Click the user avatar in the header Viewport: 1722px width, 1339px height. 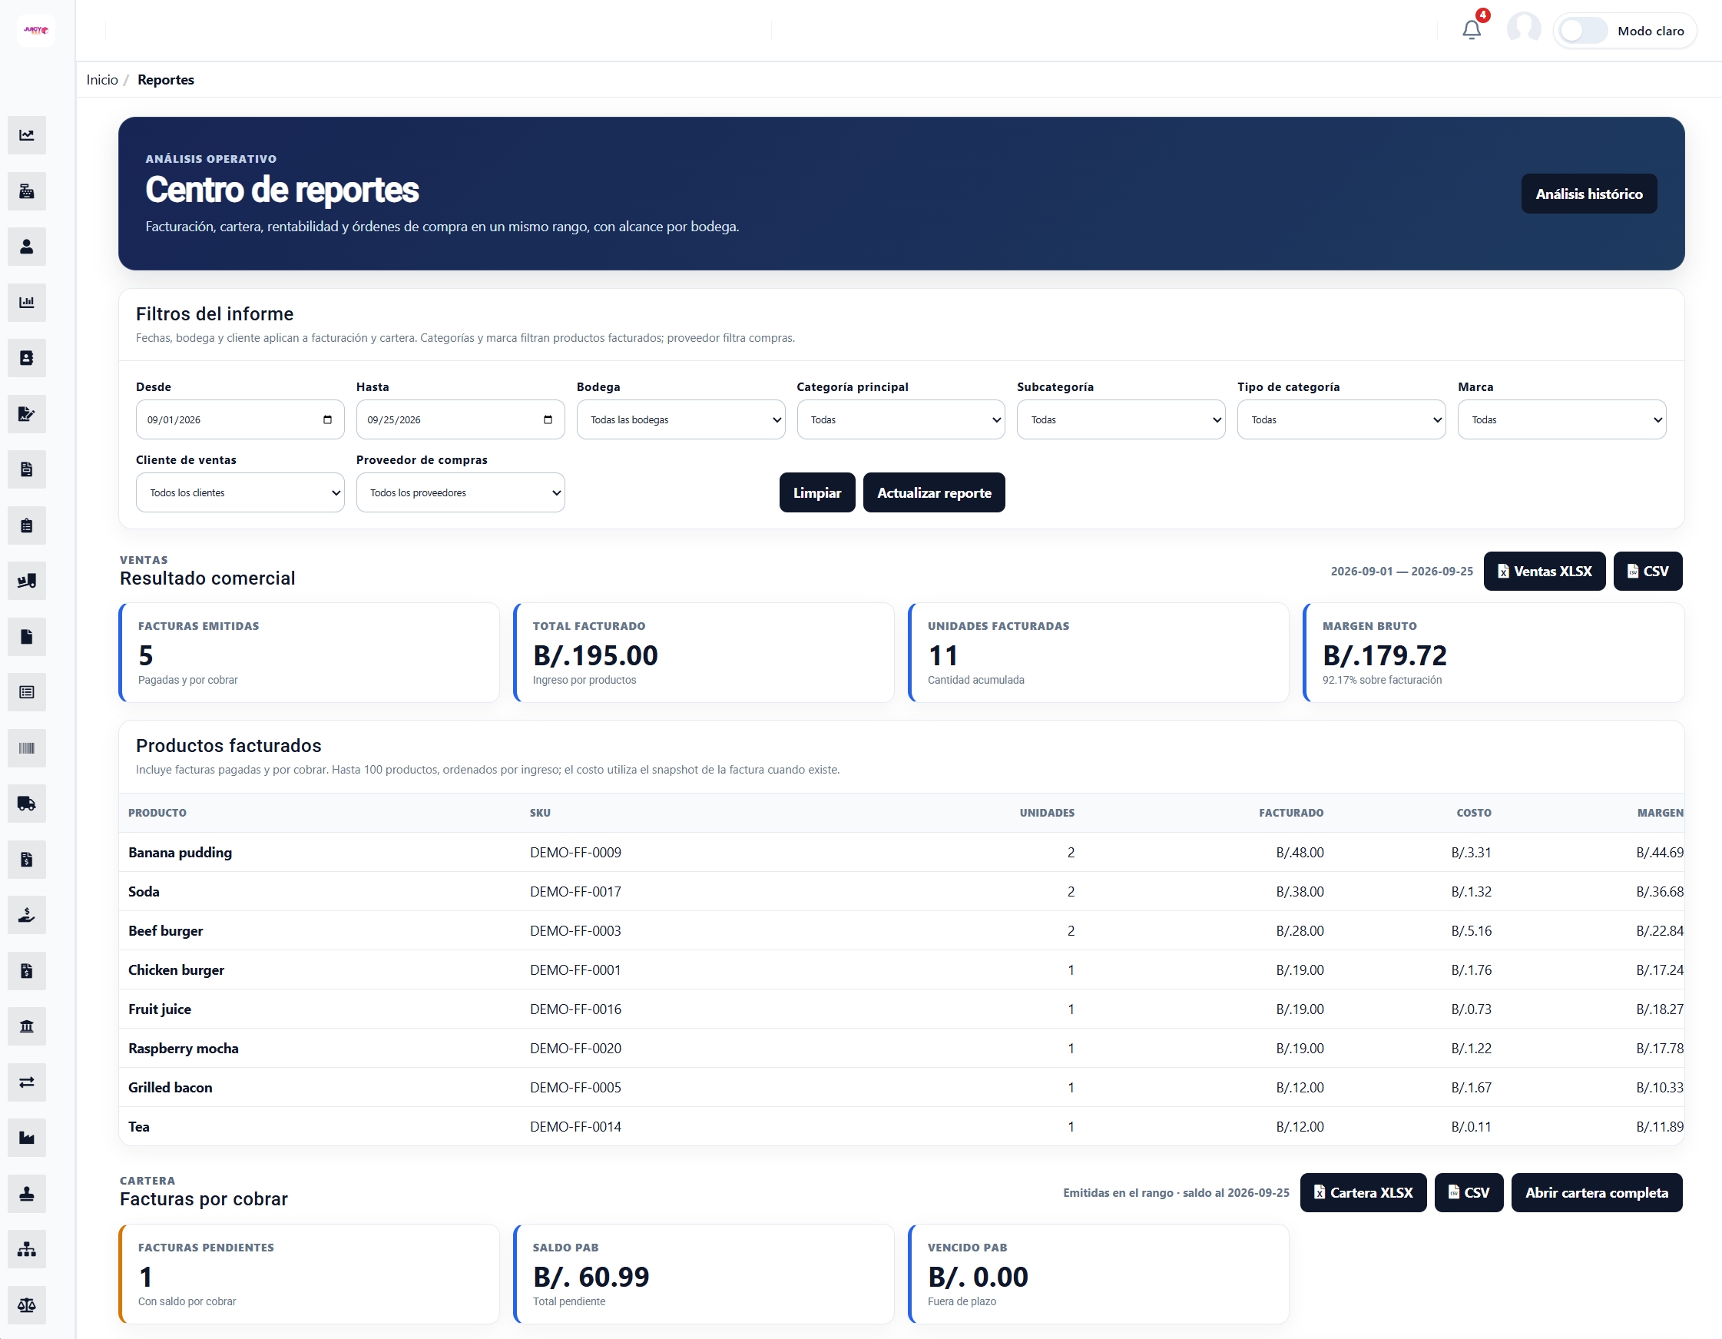[x=1523, y=29]
